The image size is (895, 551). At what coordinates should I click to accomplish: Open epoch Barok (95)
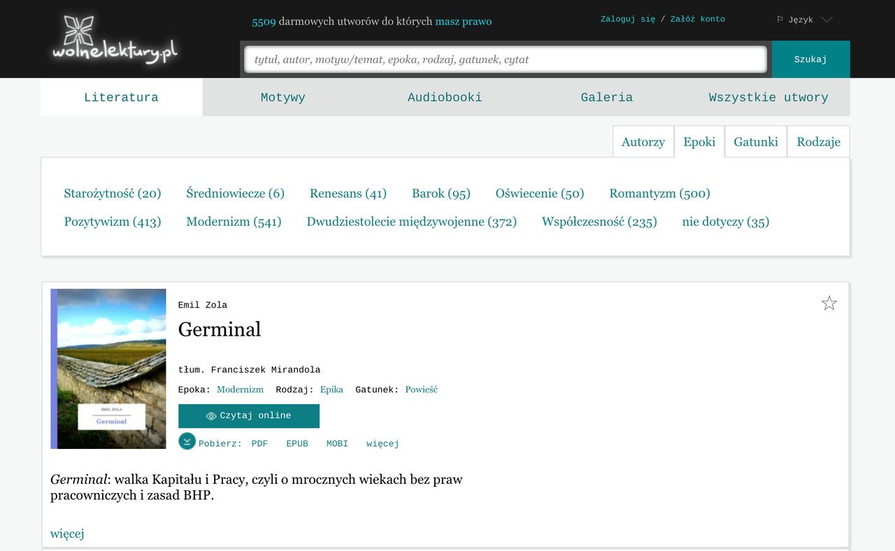coord(441,194)
